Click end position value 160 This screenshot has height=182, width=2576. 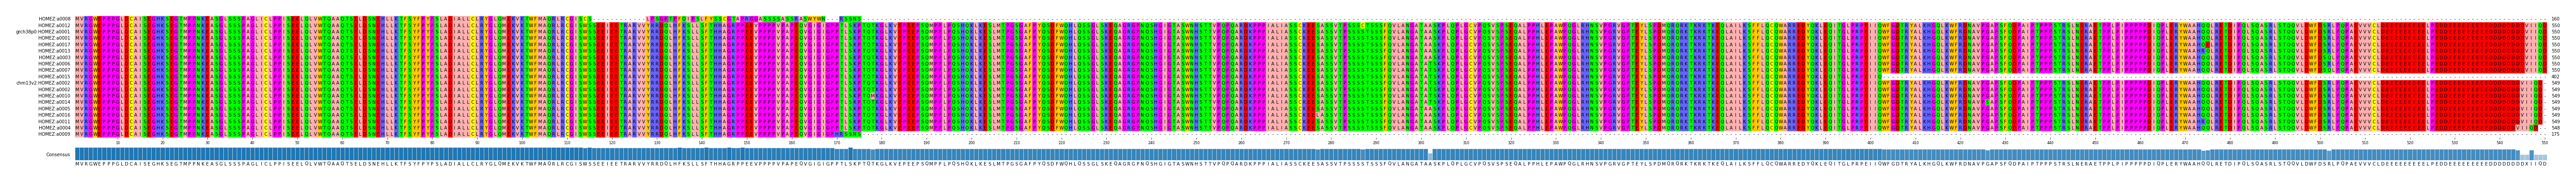pos(2555,19)
